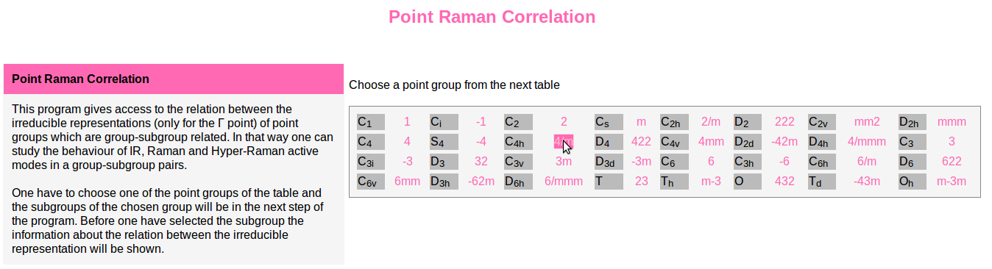992x269 pixels.
Task: Select the 4/mmm point group link
Action: coord(867,141)
